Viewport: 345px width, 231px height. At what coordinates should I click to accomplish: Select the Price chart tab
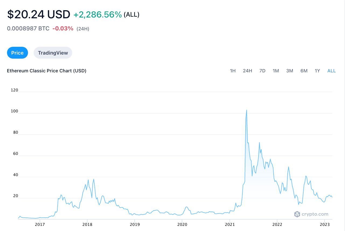[18, 53]
